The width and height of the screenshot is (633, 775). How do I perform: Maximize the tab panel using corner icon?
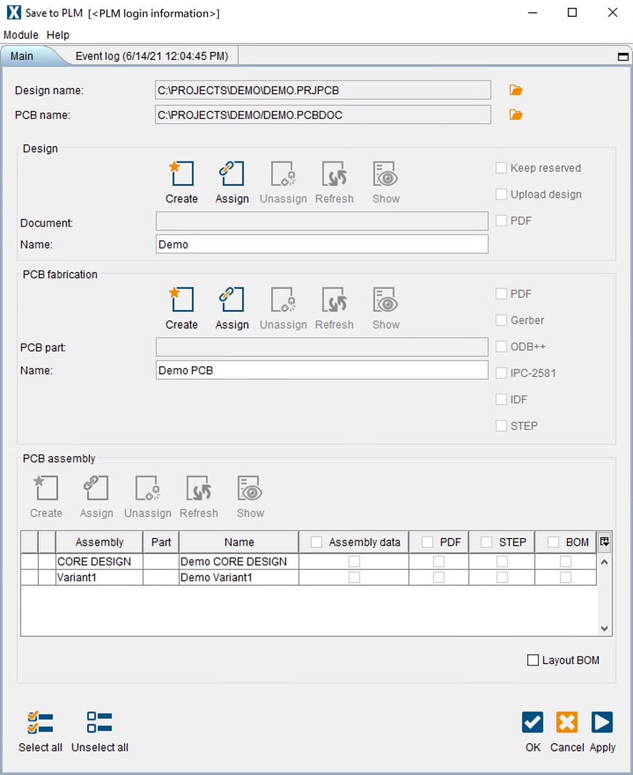623,57
